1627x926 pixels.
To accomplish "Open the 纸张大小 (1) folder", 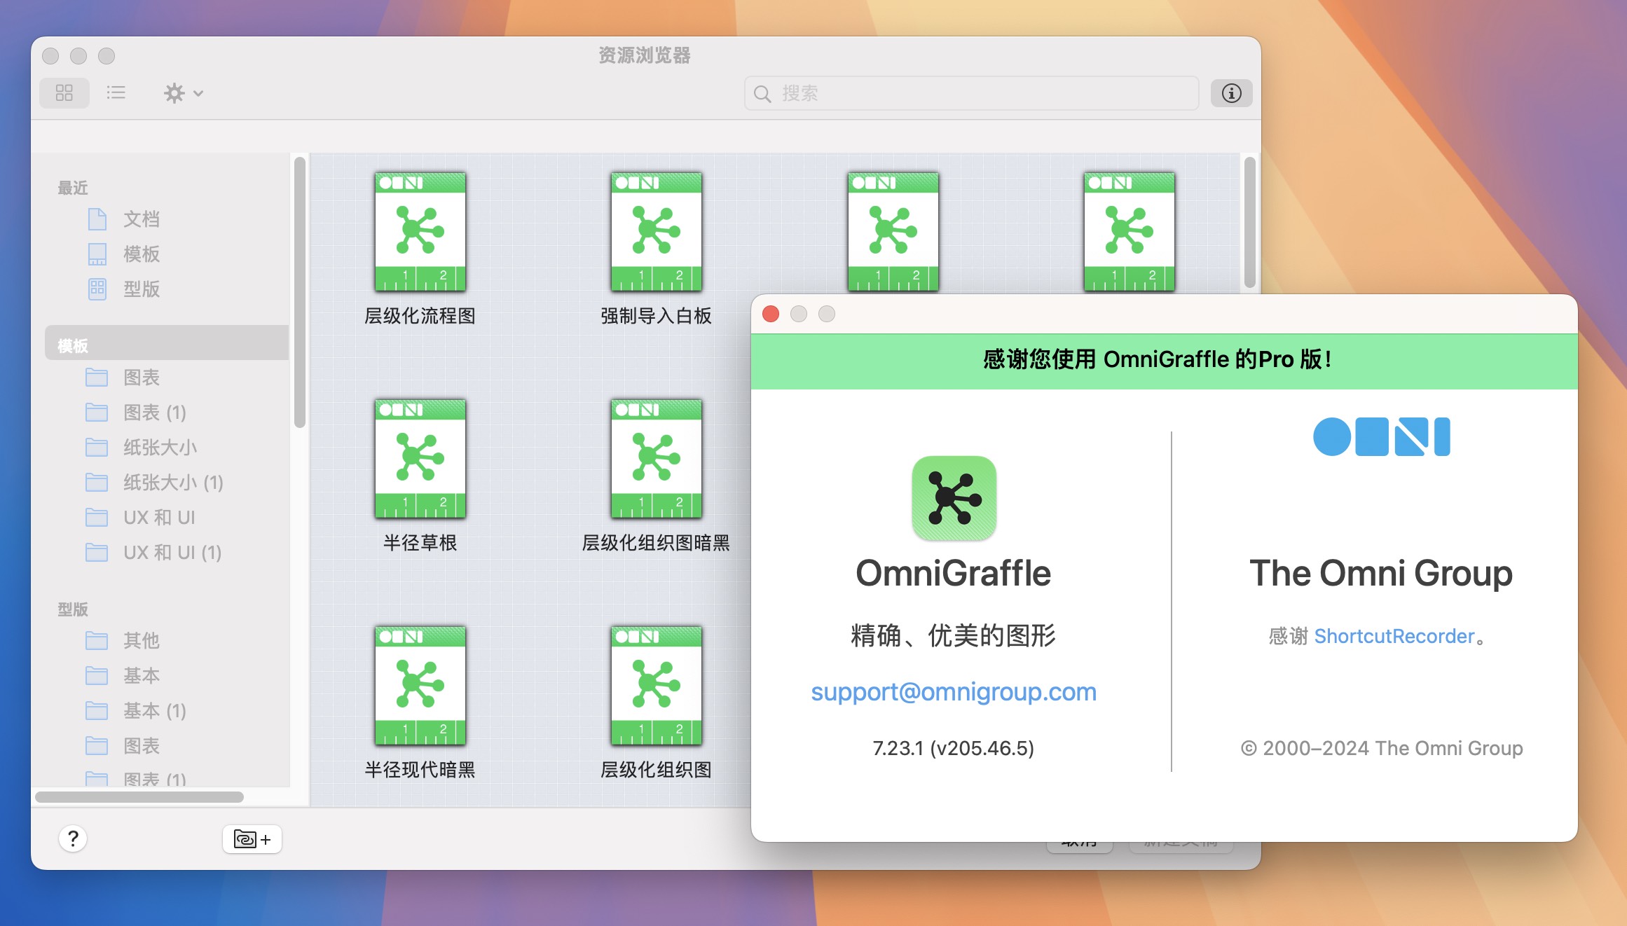I will 154,483.
